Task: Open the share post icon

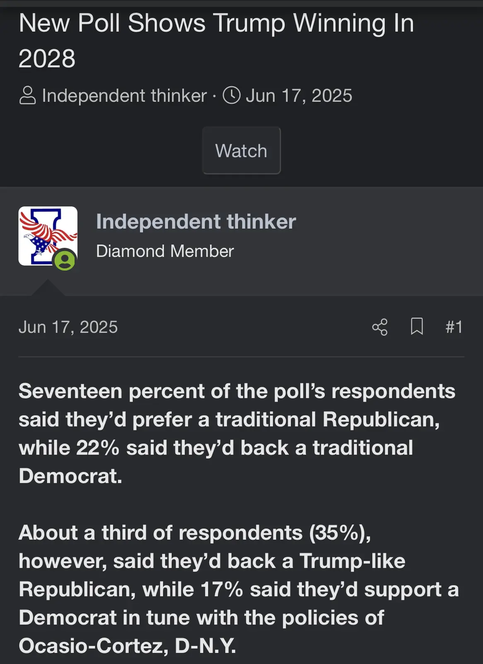Action: coord(380,327)
